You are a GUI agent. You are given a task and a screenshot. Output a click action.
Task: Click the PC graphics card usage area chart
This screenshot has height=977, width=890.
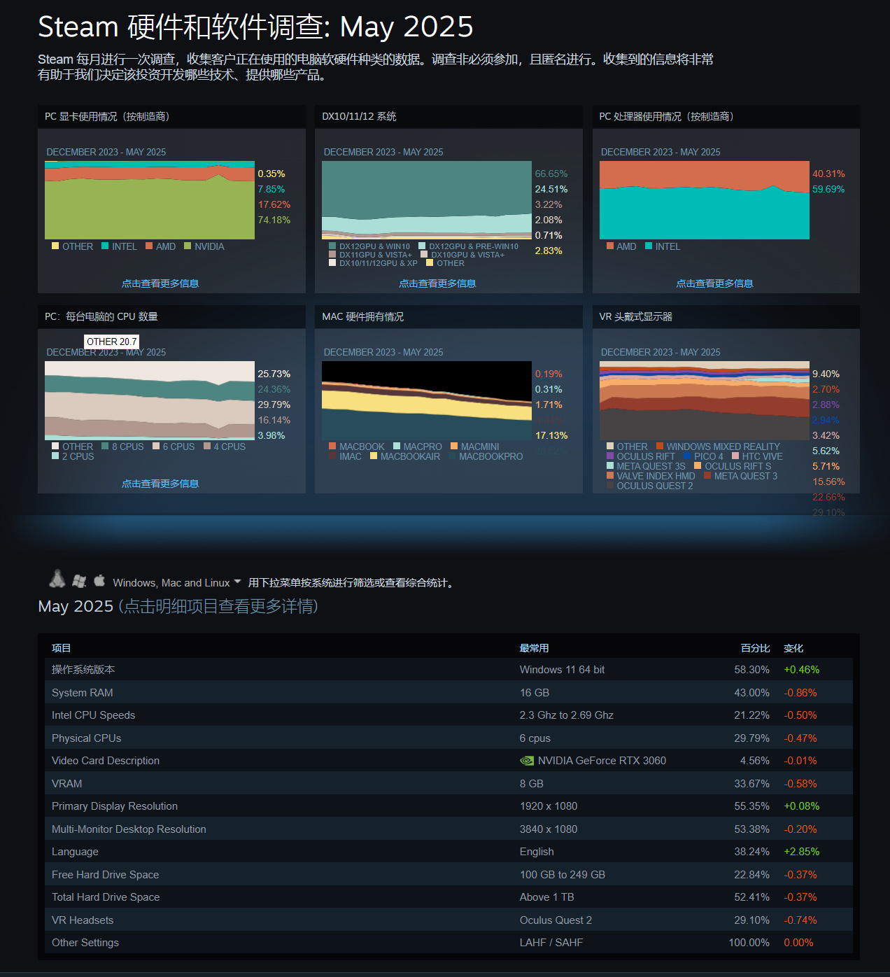150,200
